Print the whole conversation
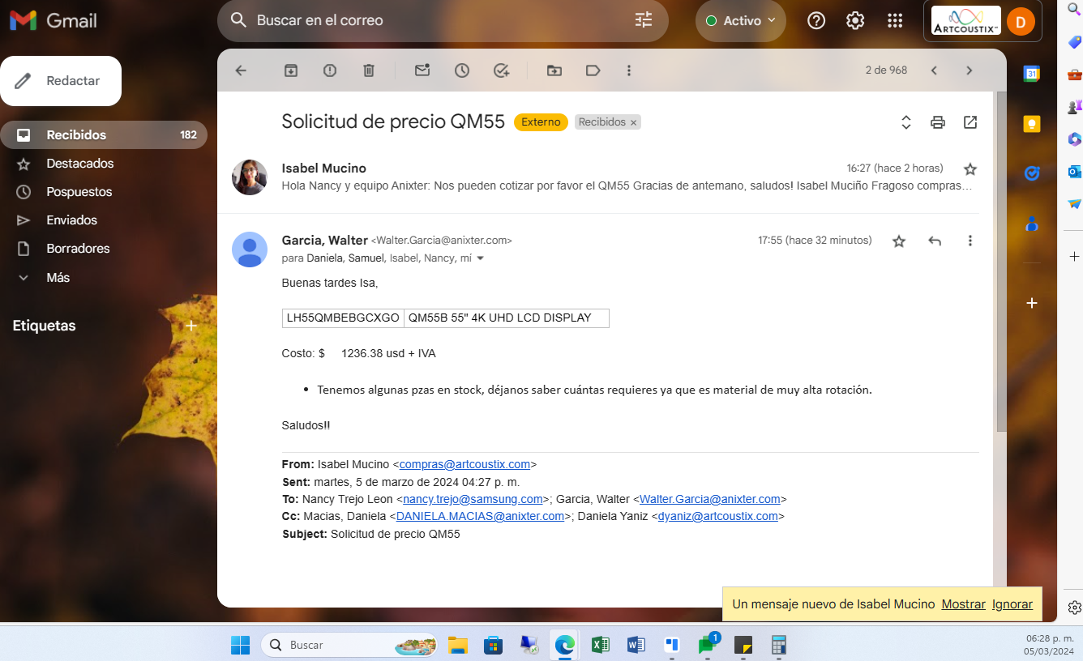 pyautogui.click(x=938, y=122)
